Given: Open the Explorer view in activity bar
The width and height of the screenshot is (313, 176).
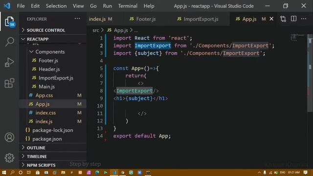Looking at the screenshot, I should 9,22.
